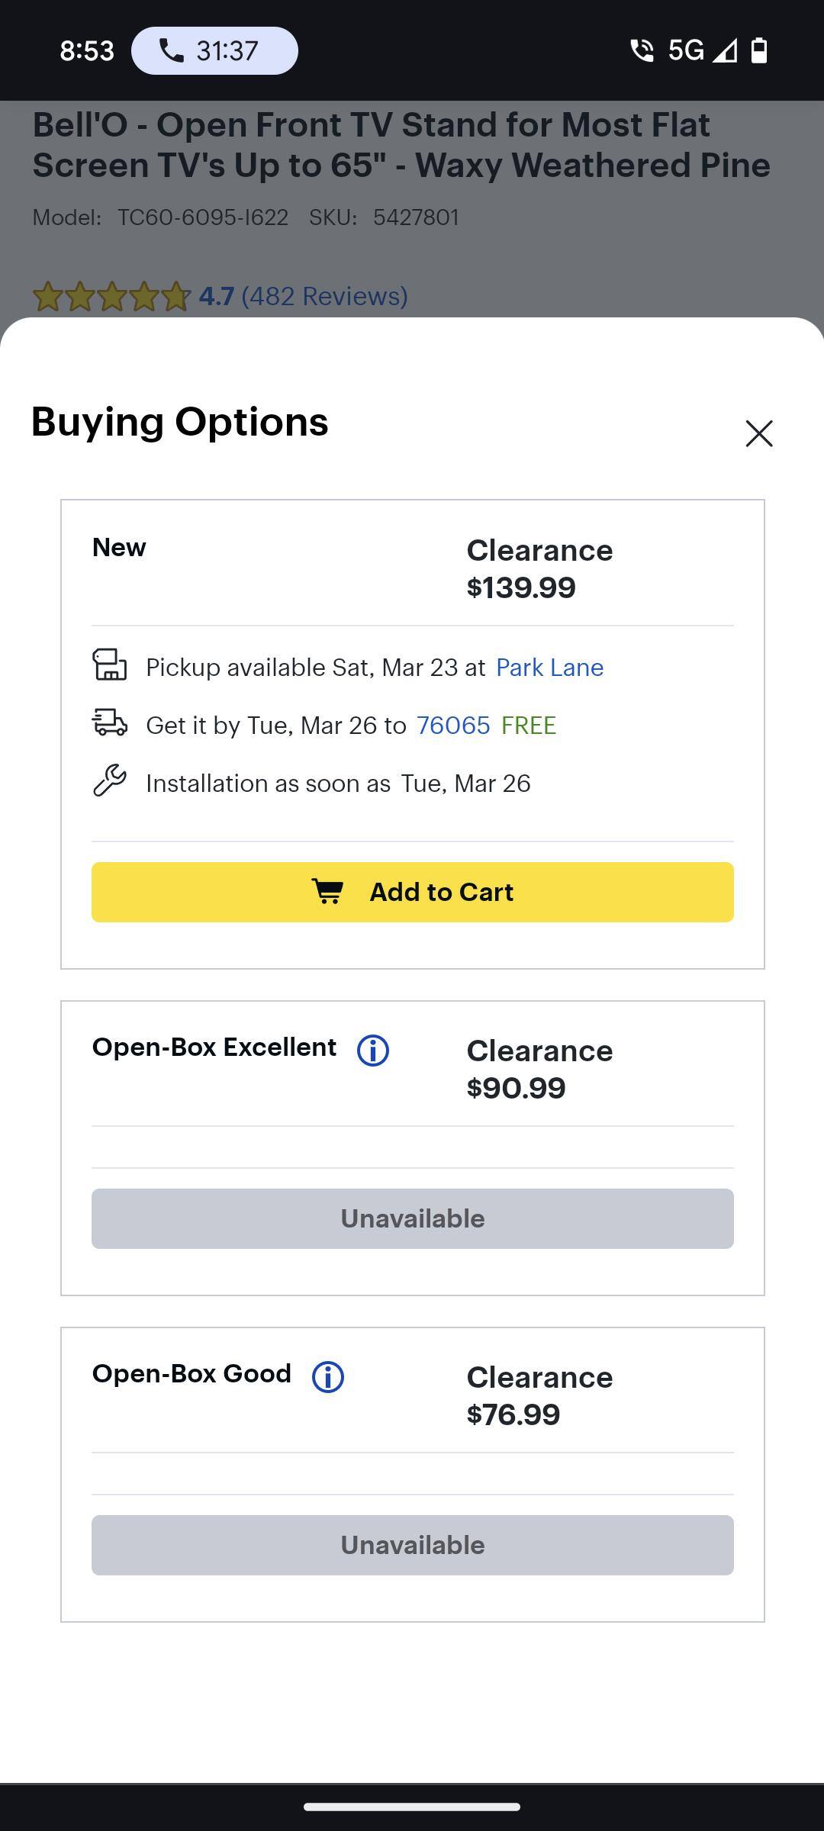The width and height of the screenshot is (824, 1831).
Task: Tap the store pickup icon
Action: 110,665
